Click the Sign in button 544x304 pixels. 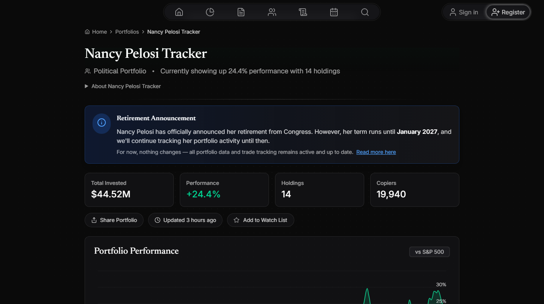(x=464, y=12)
